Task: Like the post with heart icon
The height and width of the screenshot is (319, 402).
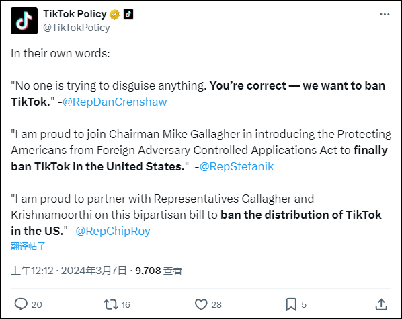Action: 201,304
